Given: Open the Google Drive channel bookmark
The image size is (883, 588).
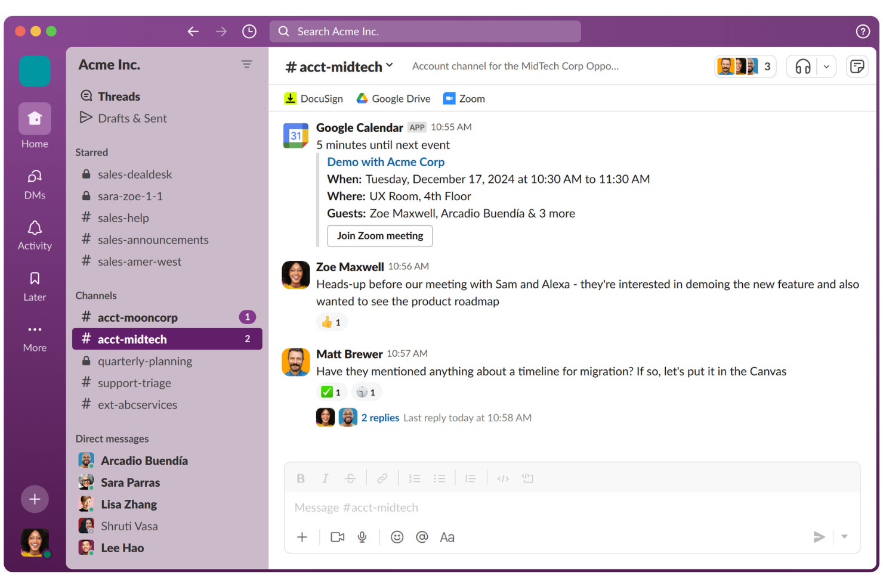Looking at the screenshot, I should tap(394, 98).
